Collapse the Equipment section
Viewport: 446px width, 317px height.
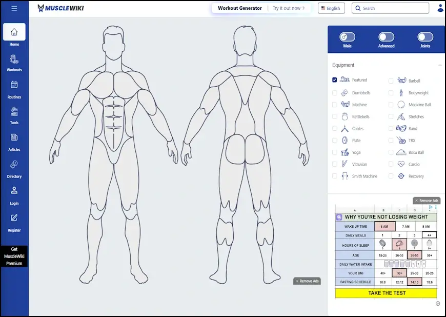[440, 65]
